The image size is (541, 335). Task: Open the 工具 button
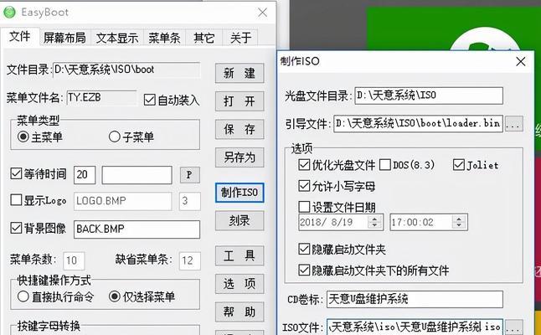tap(240, 255)
